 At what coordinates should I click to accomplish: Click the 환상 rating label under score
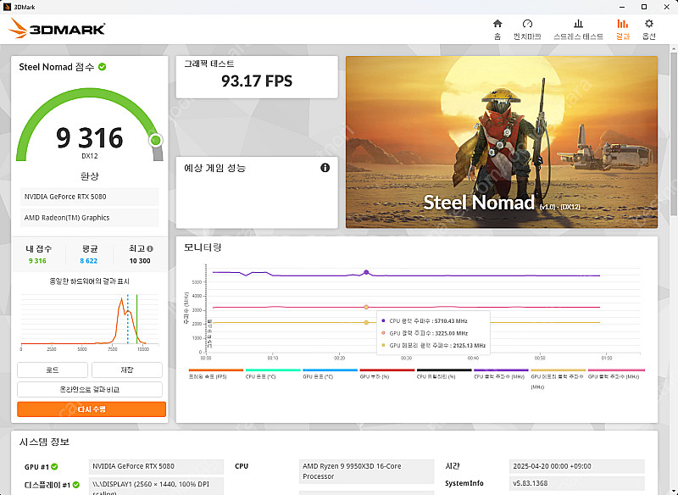[90, 176]
